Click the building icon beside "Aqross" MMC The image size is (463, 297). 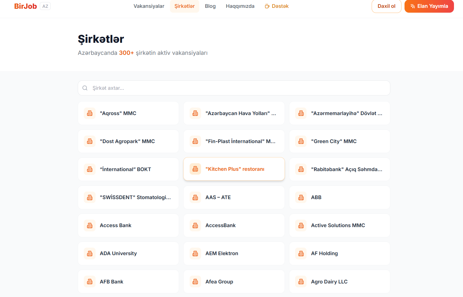(90, 113)
